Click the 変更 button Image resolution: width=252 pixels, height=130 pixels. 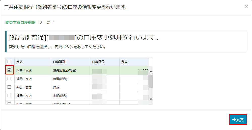(238, 120)
